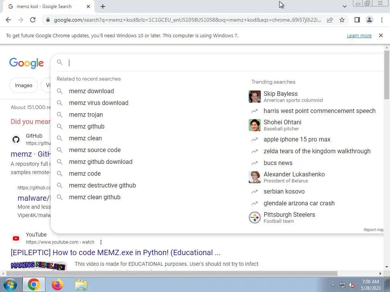This screenshot has height=292, width=390.
Task: Select the memz github suggestion
Action: click(x=86, y=126)
